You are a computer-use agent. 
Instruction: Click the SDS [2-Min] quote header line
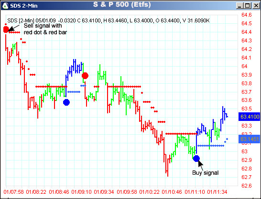point(108,20)
